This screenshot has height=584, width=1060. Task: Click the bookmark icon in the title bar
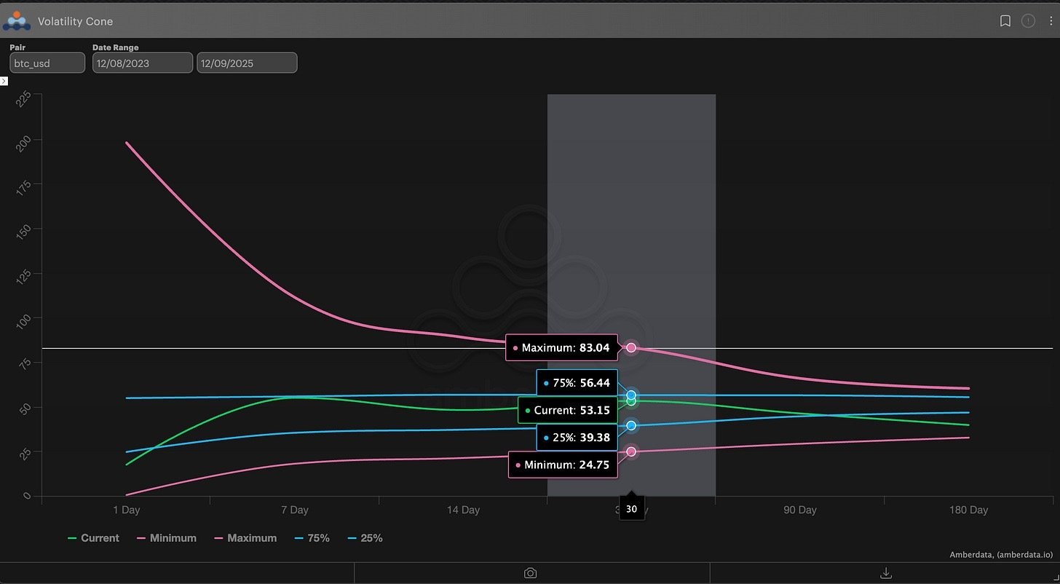[1005, 21]
